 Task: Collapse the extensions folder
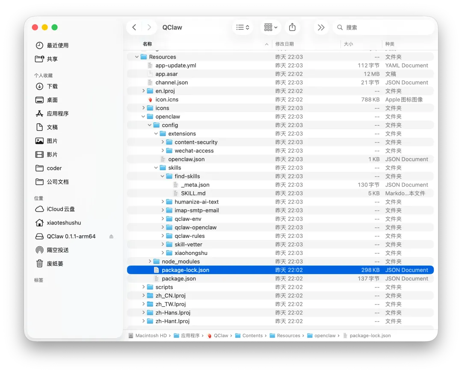click(x=156, y=133)
